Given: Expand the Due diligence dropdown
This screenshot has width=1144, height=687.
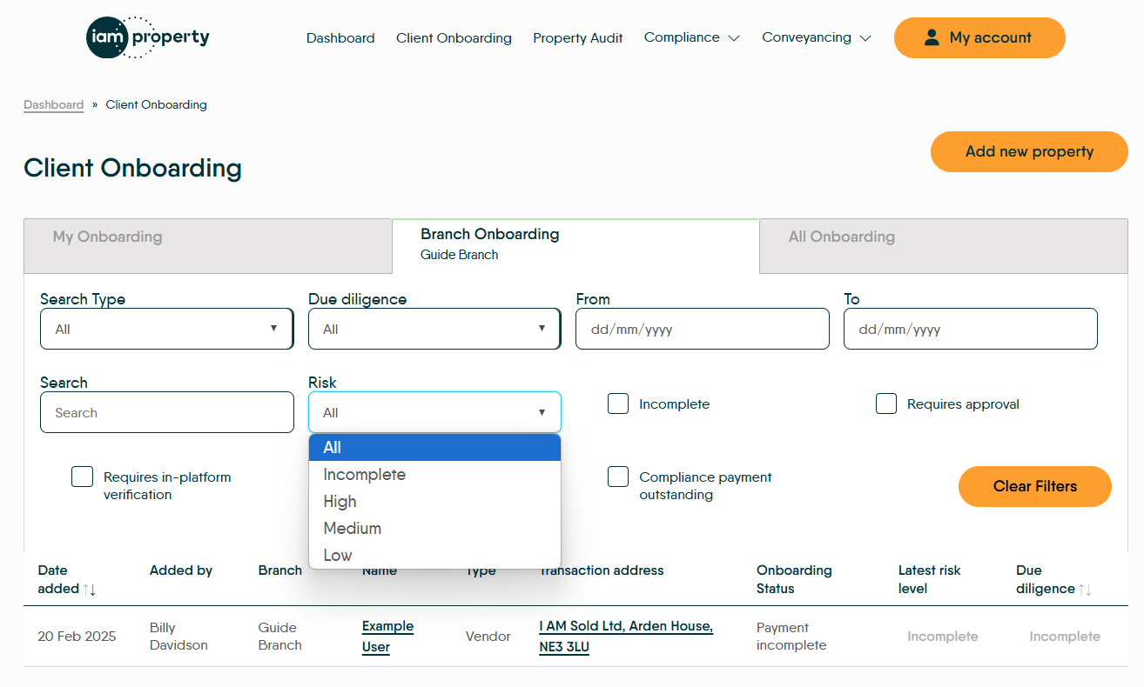Looking at the screenshot, I should tap(434, 329).
